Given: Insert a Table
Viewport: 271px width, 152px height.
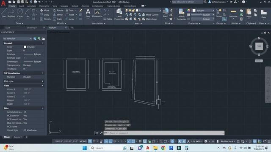Looking at the screenshot, I should [x=108, y=19].
